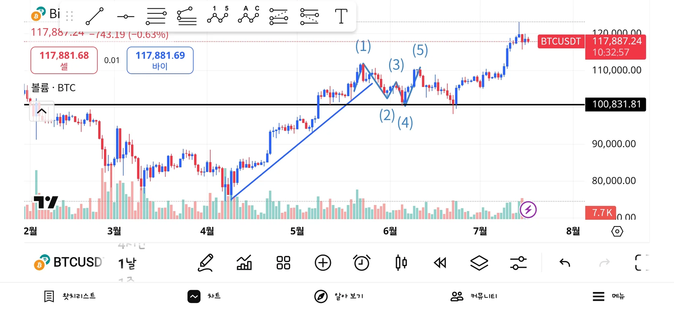674x311 pixels.
Task: Select the trend line drawing tool
Action: point(95,16)
